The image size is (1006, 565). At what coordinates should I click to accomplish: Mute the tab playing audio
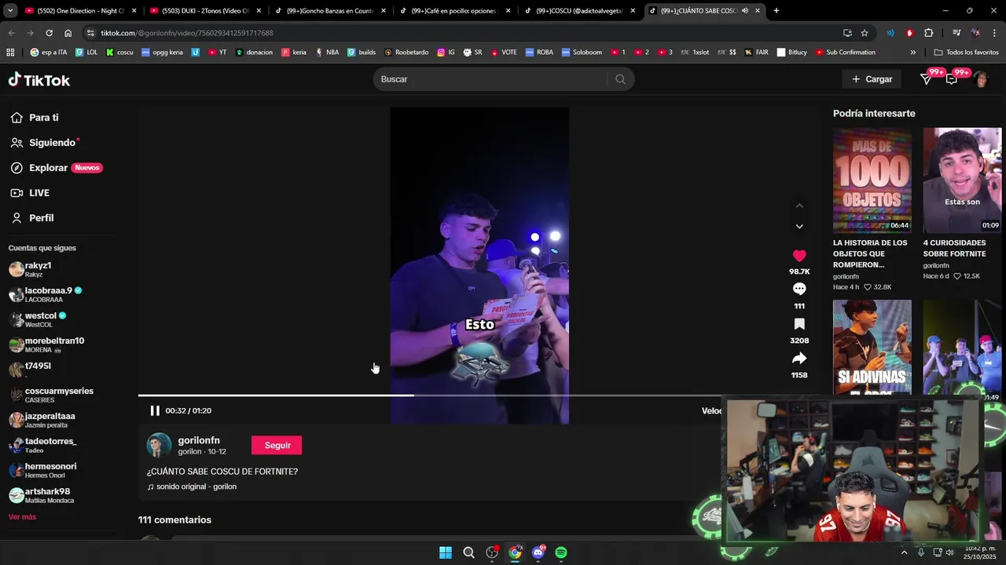click(744, 11)
